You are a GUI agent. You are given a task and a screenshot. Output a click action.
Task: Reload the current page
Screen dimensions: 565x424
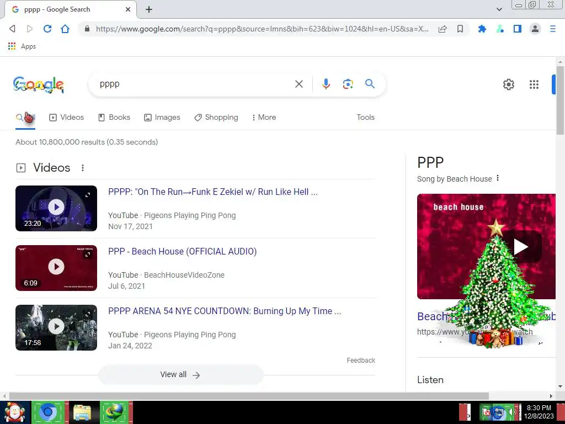tap(47, 29)
